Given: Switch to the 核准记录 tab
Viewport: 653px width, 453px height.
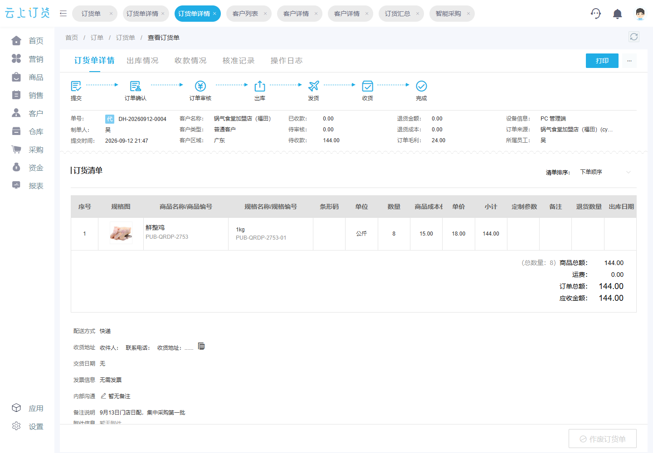Looking at the screenshot, I should coord(239,61).
